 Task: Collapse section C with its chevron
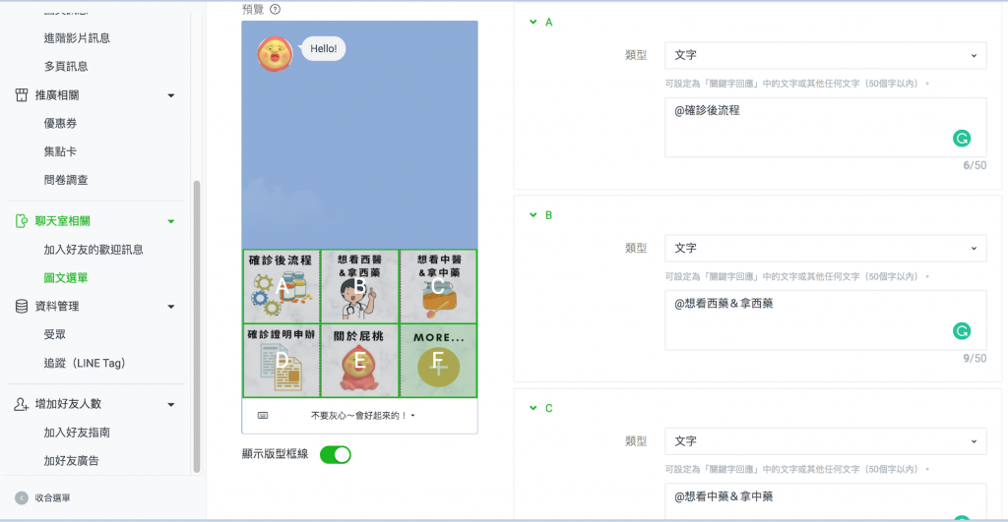pos(533,408)
